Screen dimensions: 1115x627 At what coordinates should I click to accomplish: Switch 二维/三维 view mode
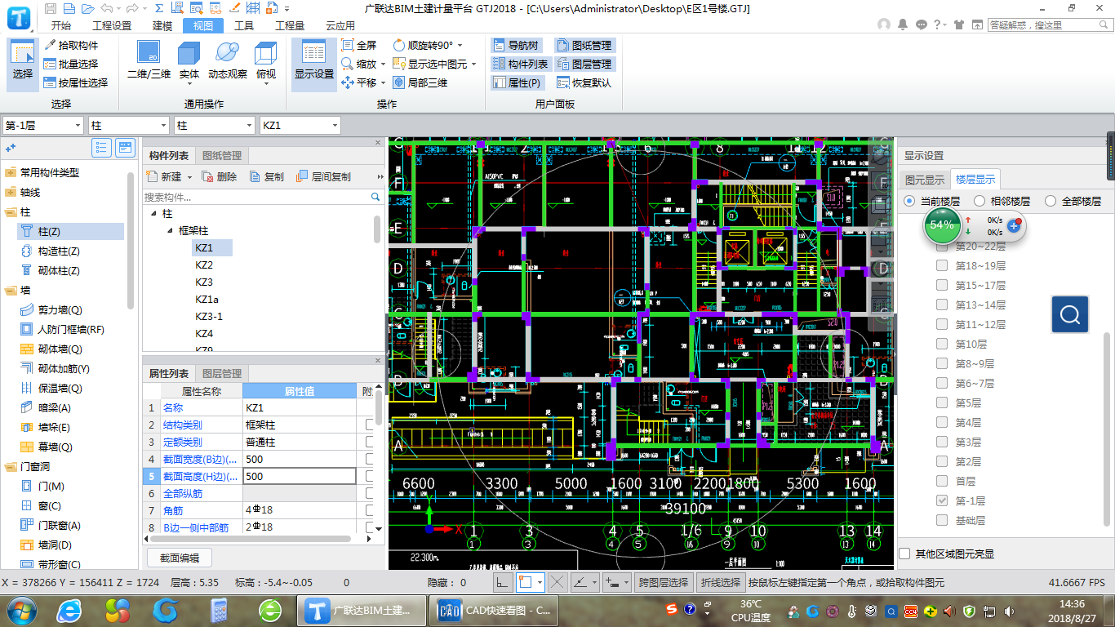pyautogui.click(x=149, y=61)
